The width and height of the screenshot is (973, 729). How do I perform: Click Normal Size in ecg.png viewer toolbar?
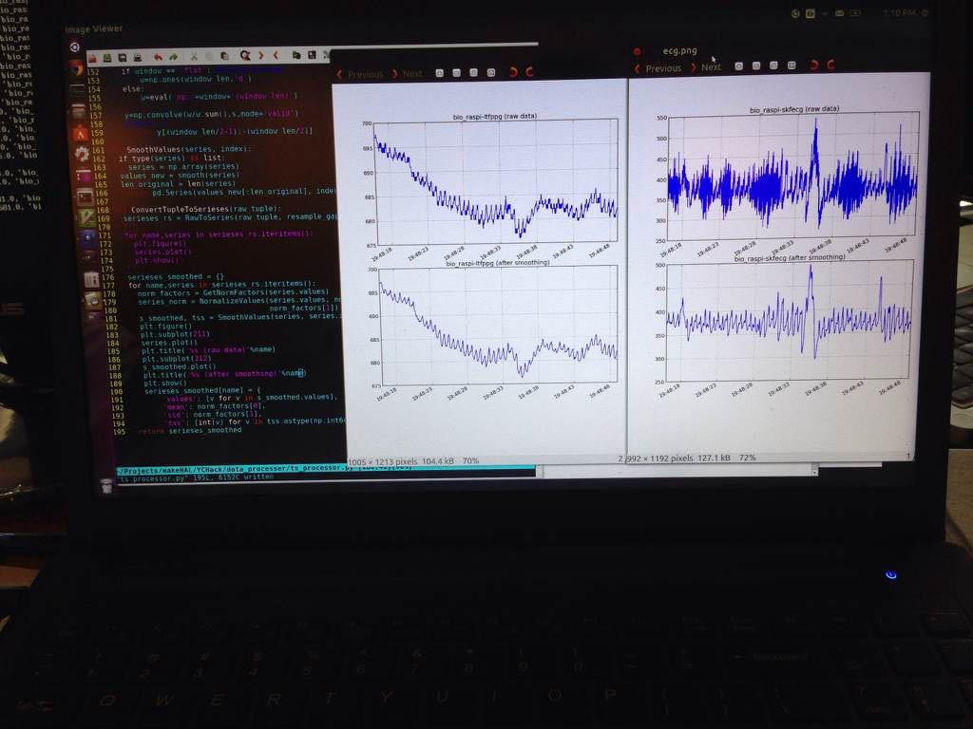[773, 65]
